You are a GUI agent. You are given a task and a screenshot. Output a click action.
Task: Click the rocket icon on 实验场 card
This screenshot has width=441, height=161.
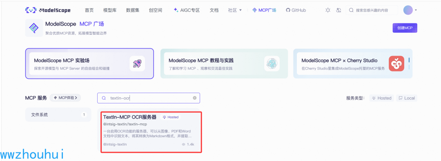(137, 63)
